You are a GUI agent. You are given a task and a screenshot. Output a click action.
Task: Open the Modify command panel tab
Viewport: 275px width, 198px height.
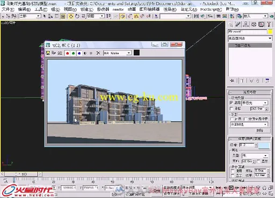[238, 24]
